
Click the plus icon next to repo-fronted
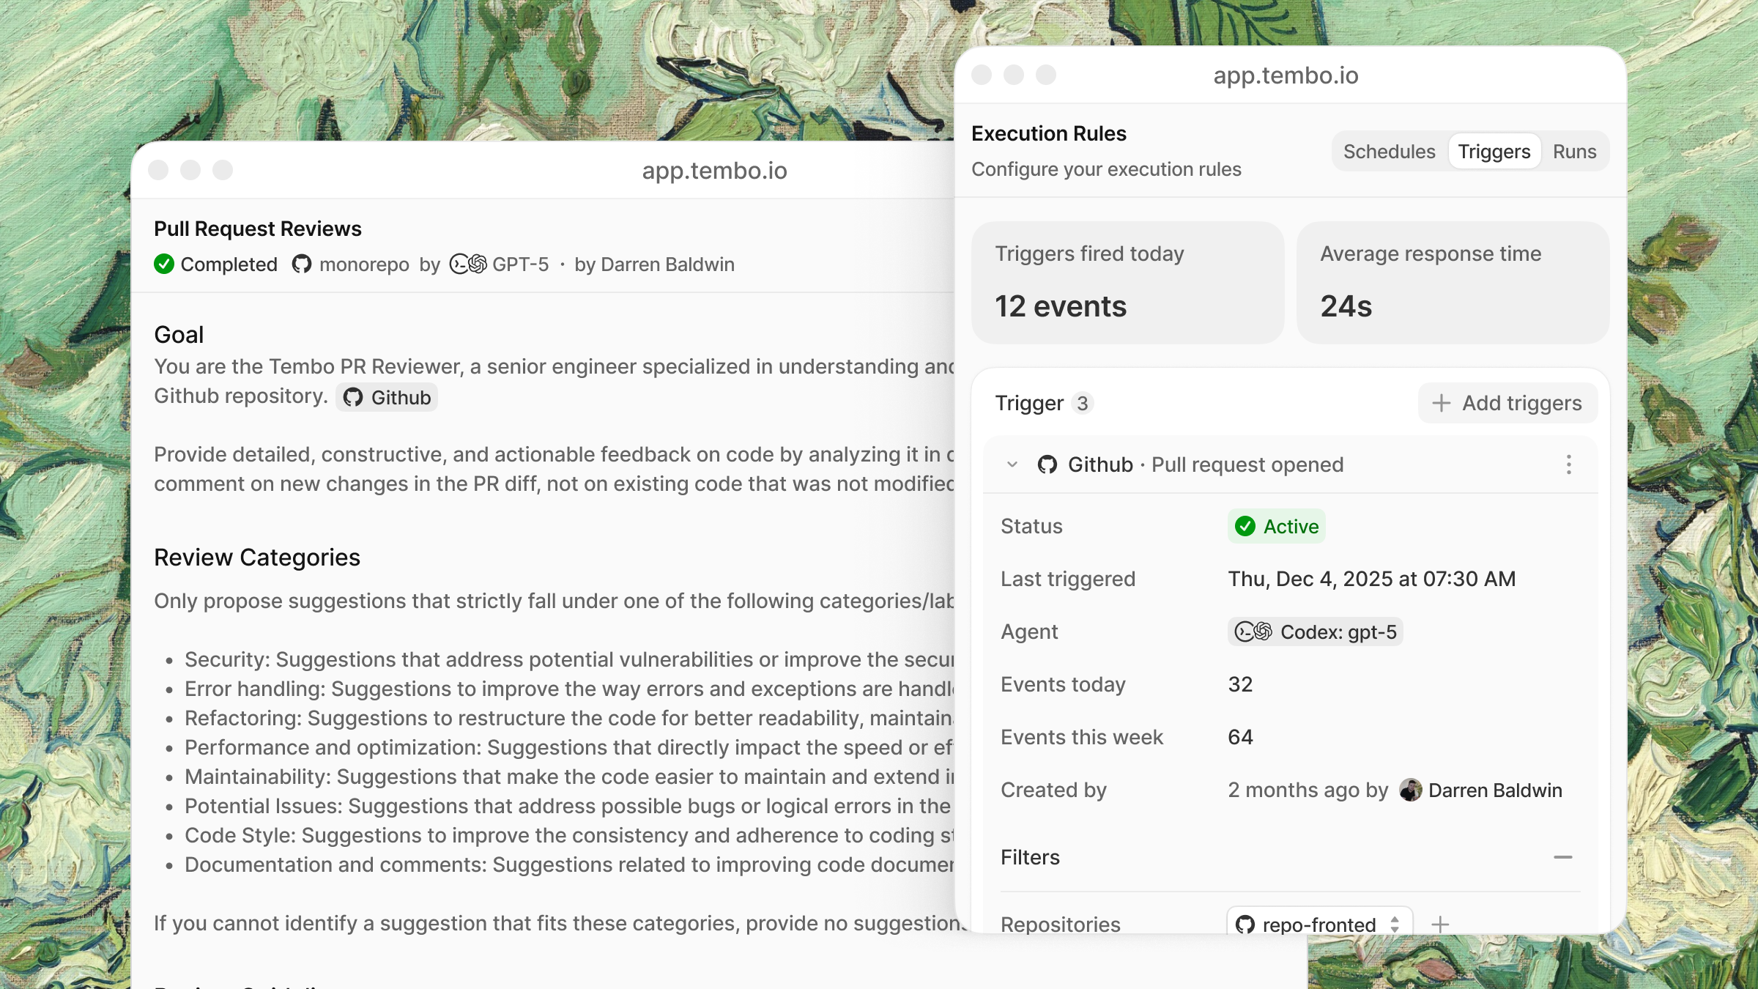[x=1440, y=925]
